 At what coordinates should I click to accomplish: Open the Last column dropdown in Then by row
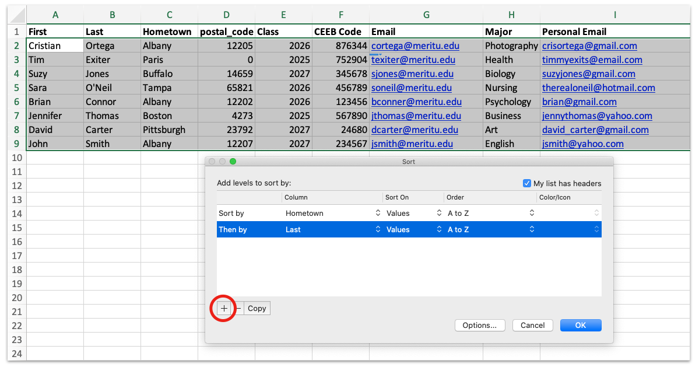tap(332, 230)
